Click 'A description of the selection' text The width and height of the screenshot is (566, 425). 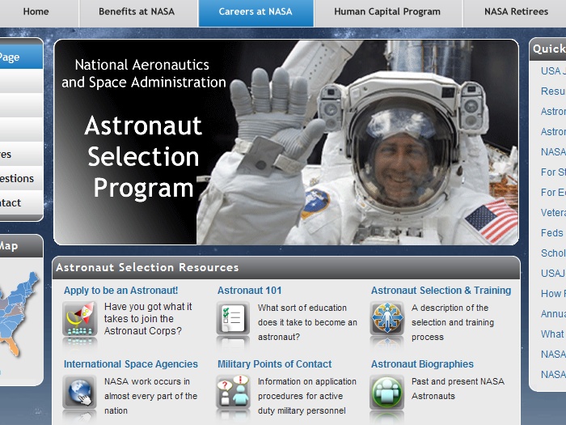[x=453, y=322]
